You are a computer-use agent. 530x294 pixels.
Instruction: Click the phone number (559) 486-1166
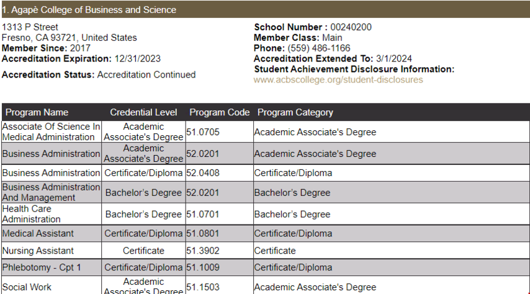tap(319, 48)
